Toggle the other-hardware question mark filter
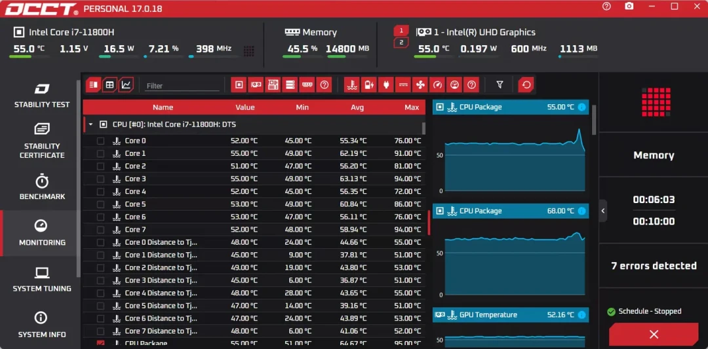The width and height of the screenshot is (708, 349). click(x=324, y=84)
